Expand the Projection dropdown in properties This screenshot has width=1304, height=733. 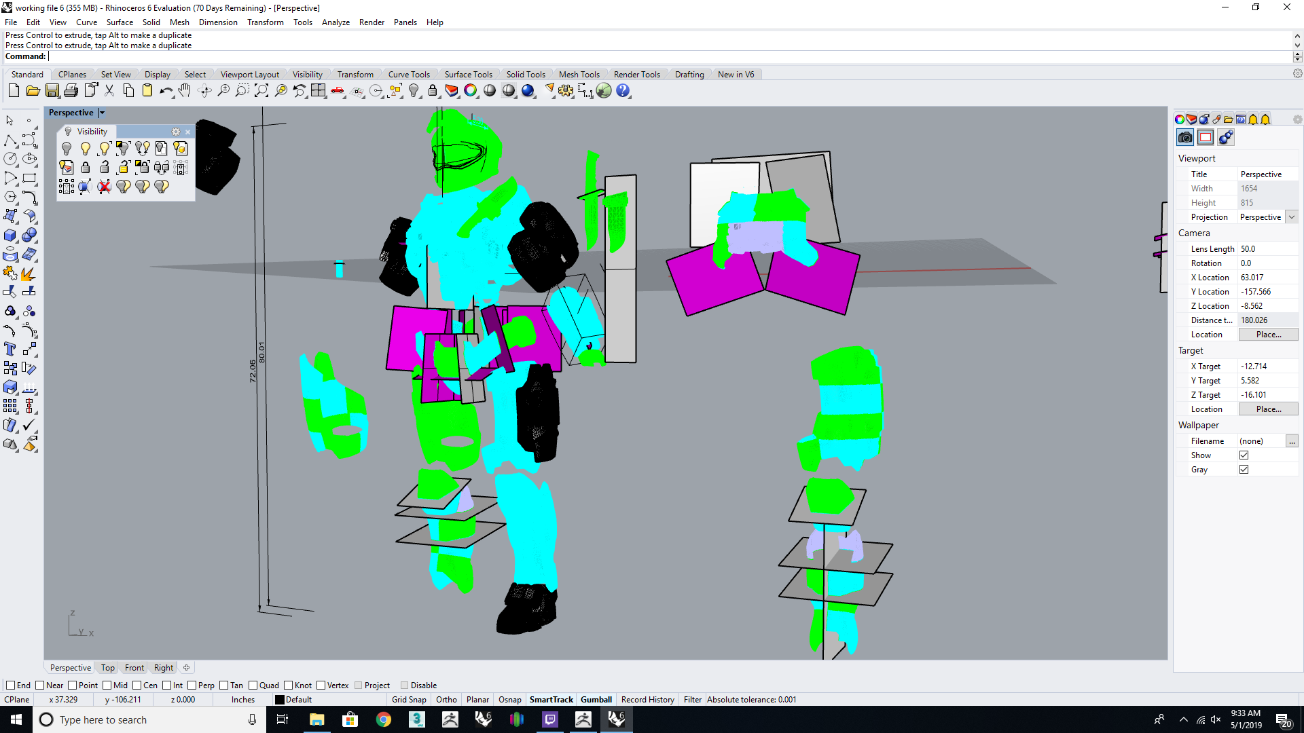(x=1292, y=217)
